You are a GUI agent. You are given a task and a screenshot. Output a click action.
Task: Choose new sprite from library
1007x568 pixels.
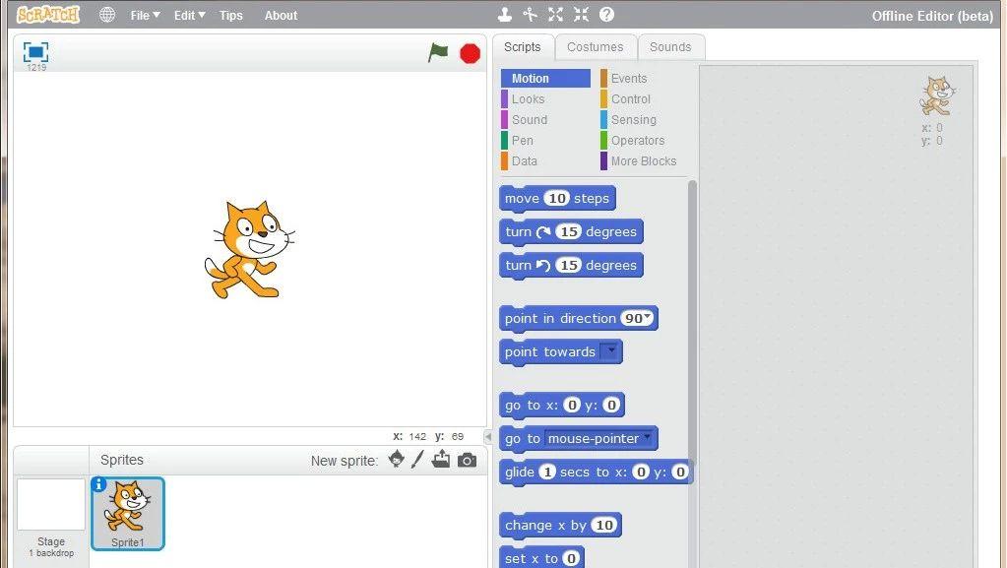tap(397, 459)
